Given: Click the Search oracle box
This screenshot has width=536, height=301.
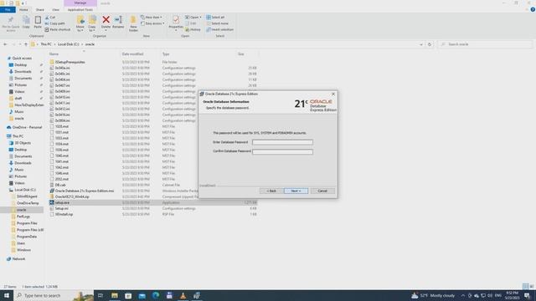Looking at the screenshot, I should (486, 44).
